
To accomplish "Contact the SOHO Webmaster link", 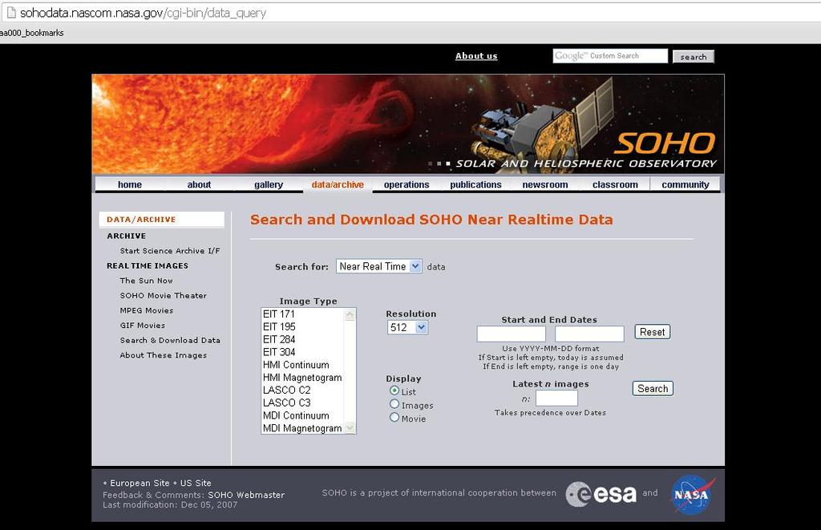I will [x=246, y=495].
